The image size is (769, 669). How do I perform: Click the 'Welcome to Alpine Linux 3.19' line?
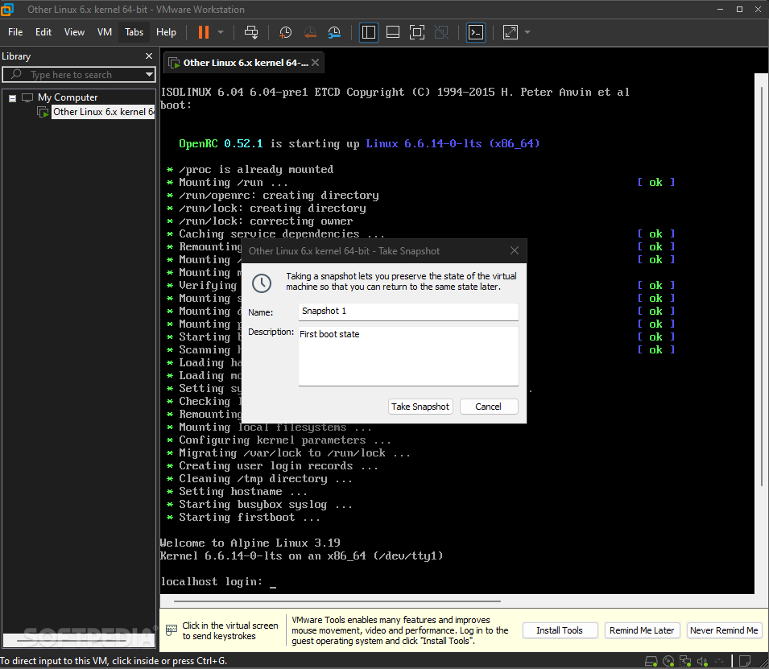pyautogui.click(x=250, y=543)
